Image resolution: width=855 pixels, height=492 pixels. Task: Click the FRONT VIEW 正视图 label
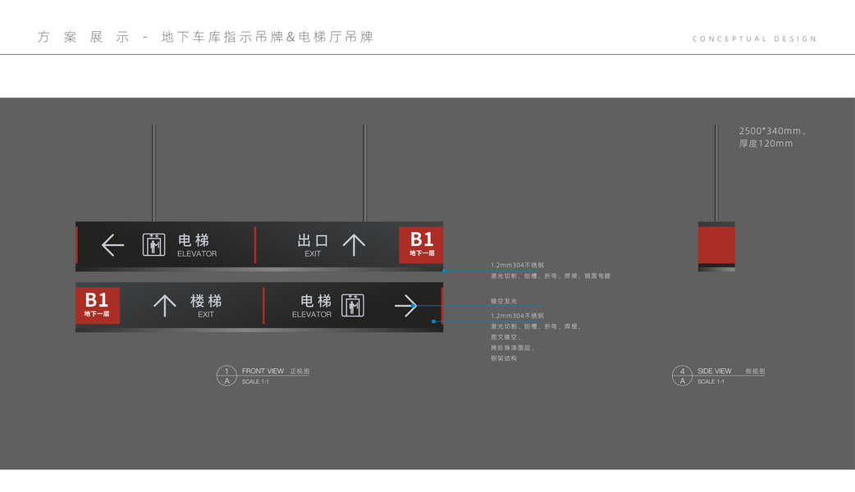[276, 371]
